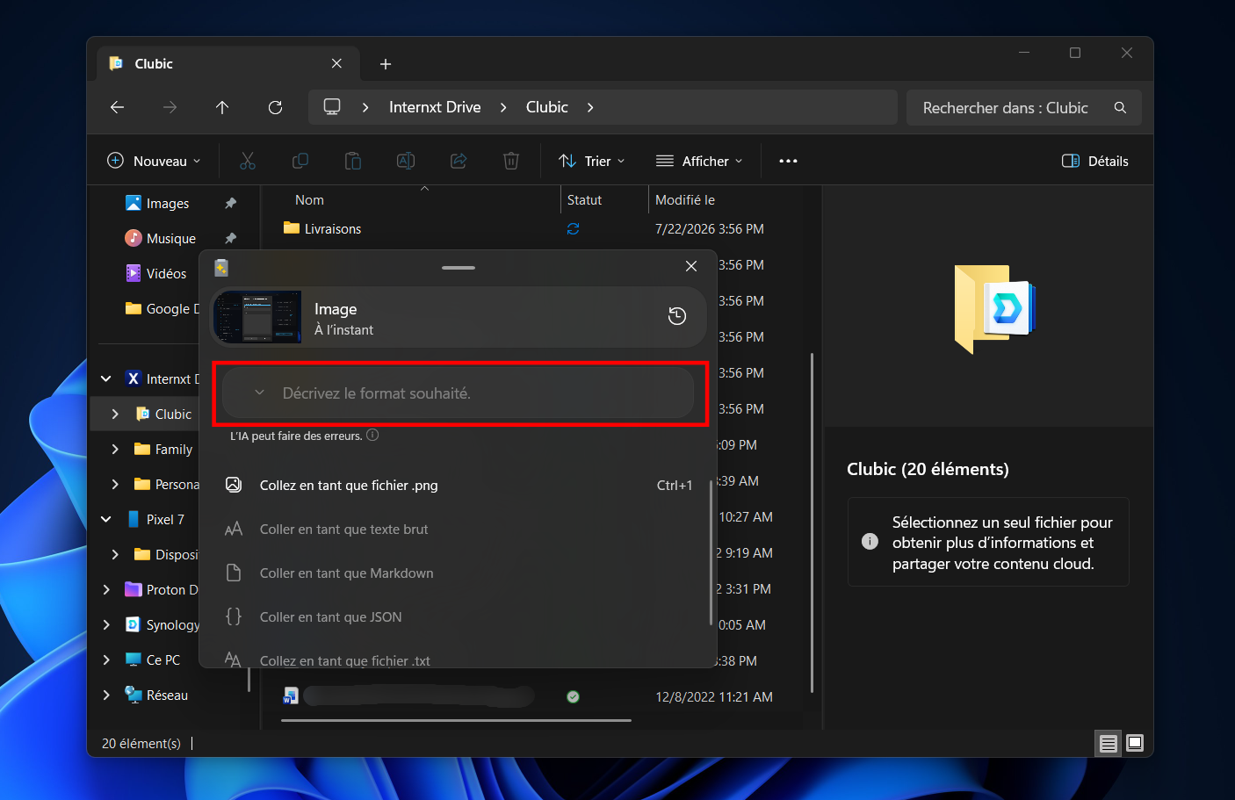This screenshot has width=1235, height=800.
Task: Refresh the Clubic folder view
Action: coord(275,107)
